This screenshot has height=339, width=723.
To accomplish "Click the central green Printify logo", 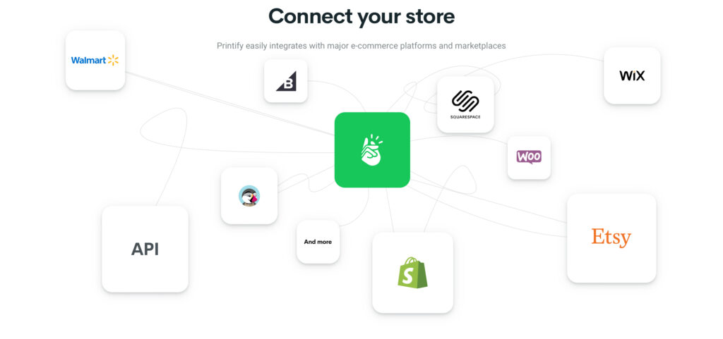I will coord(372,150).
